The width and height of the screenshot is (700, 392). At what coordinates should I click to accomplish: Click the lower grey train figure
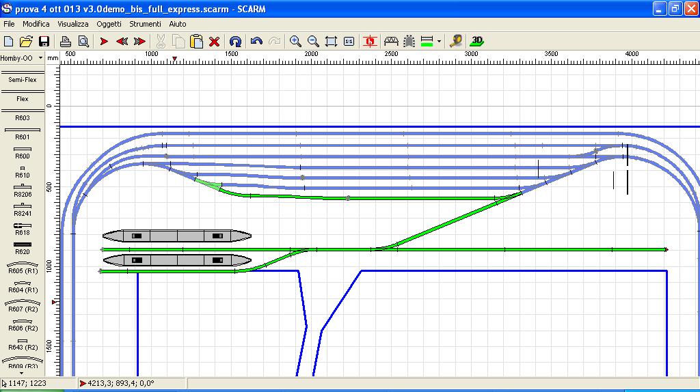click(177, 260)
